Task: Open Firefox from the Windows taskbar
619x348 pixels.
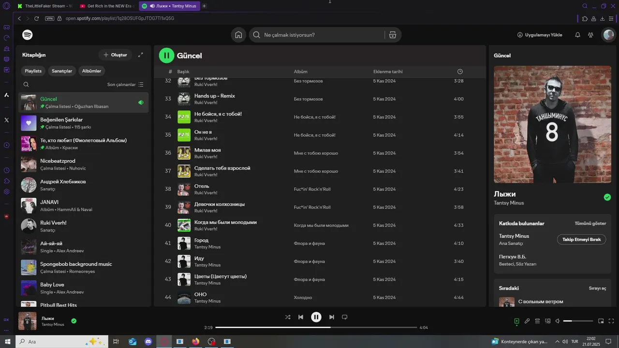Action: tap(195, 341)
